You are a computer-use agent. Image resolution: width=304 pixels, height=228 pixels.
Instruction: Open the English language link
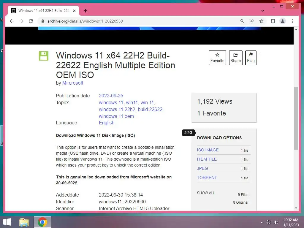(x=107, y=123)
